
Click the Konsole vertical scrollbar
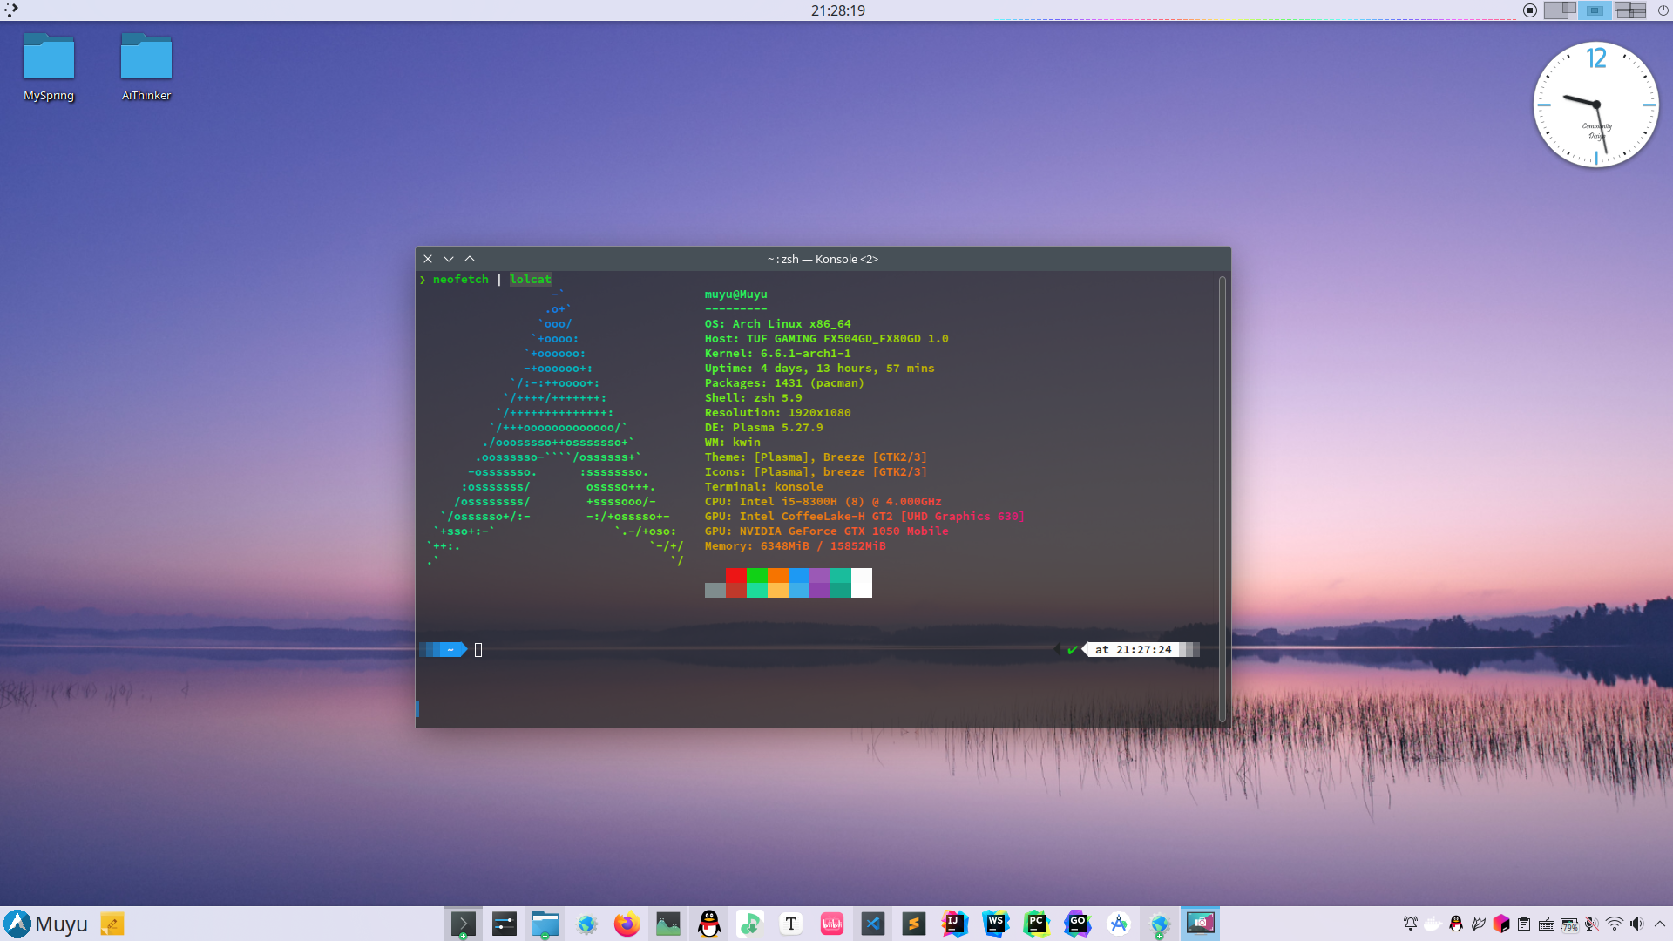[1223, 498]
